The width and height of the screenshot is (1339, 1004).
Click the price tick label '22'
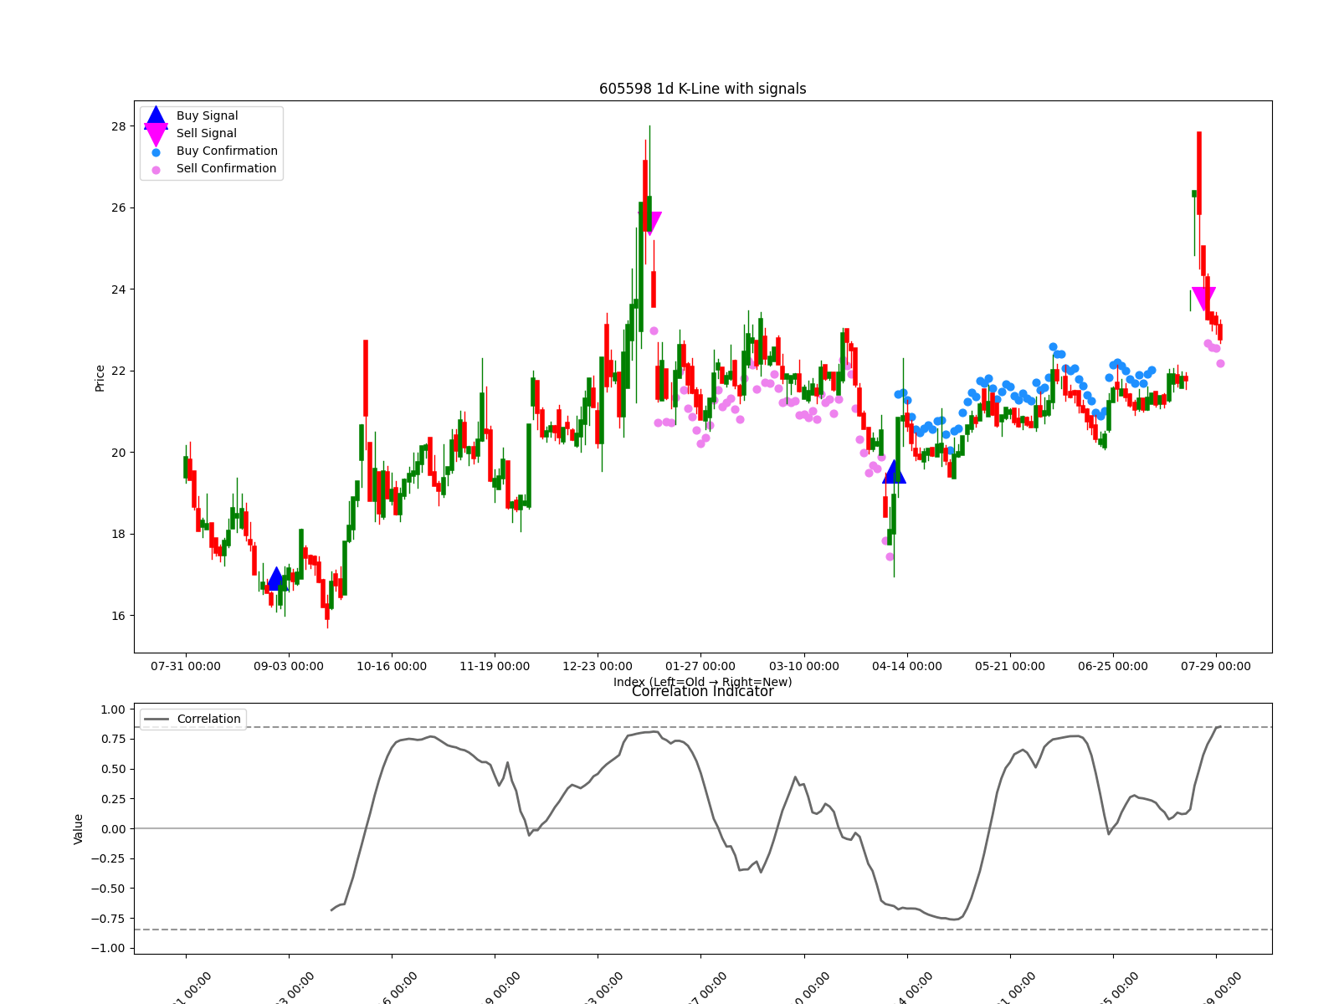point(118,371)
